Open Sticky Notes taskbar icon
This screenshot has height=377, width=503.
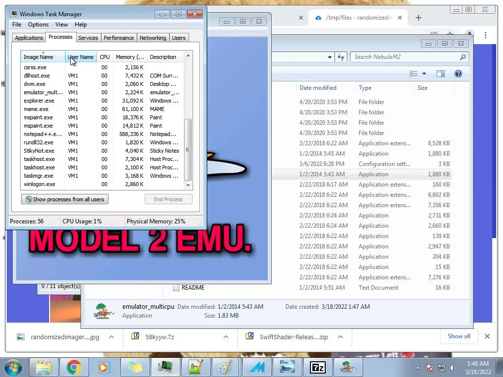coord(135,367)
